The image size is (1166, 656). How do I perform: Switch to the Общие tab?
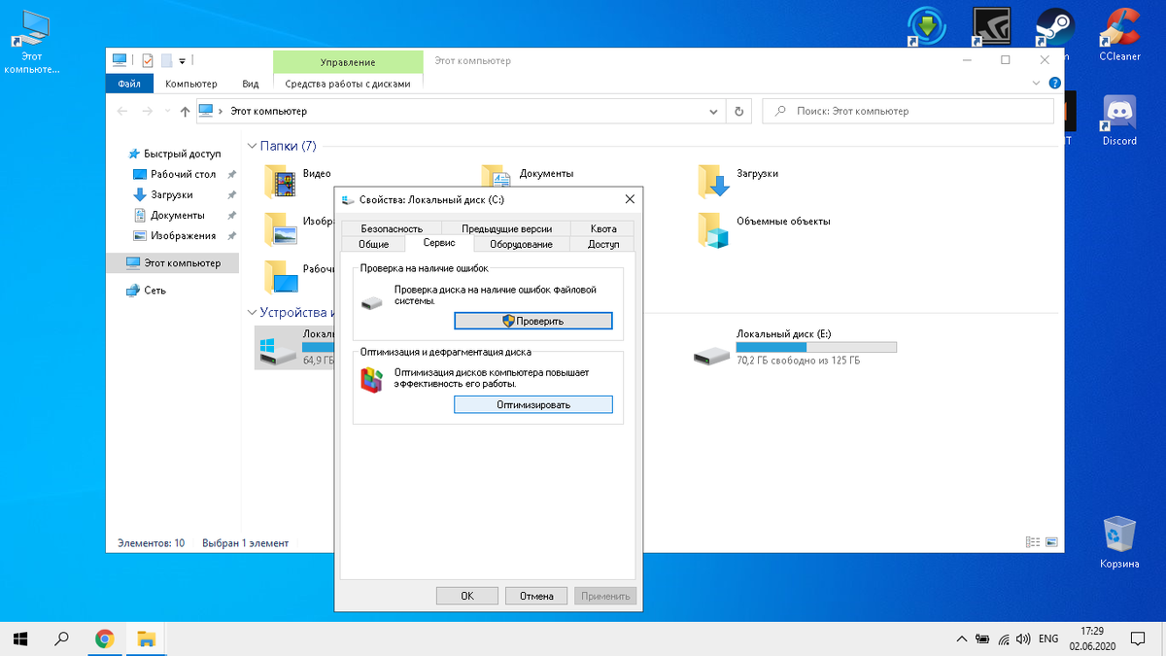374,244
